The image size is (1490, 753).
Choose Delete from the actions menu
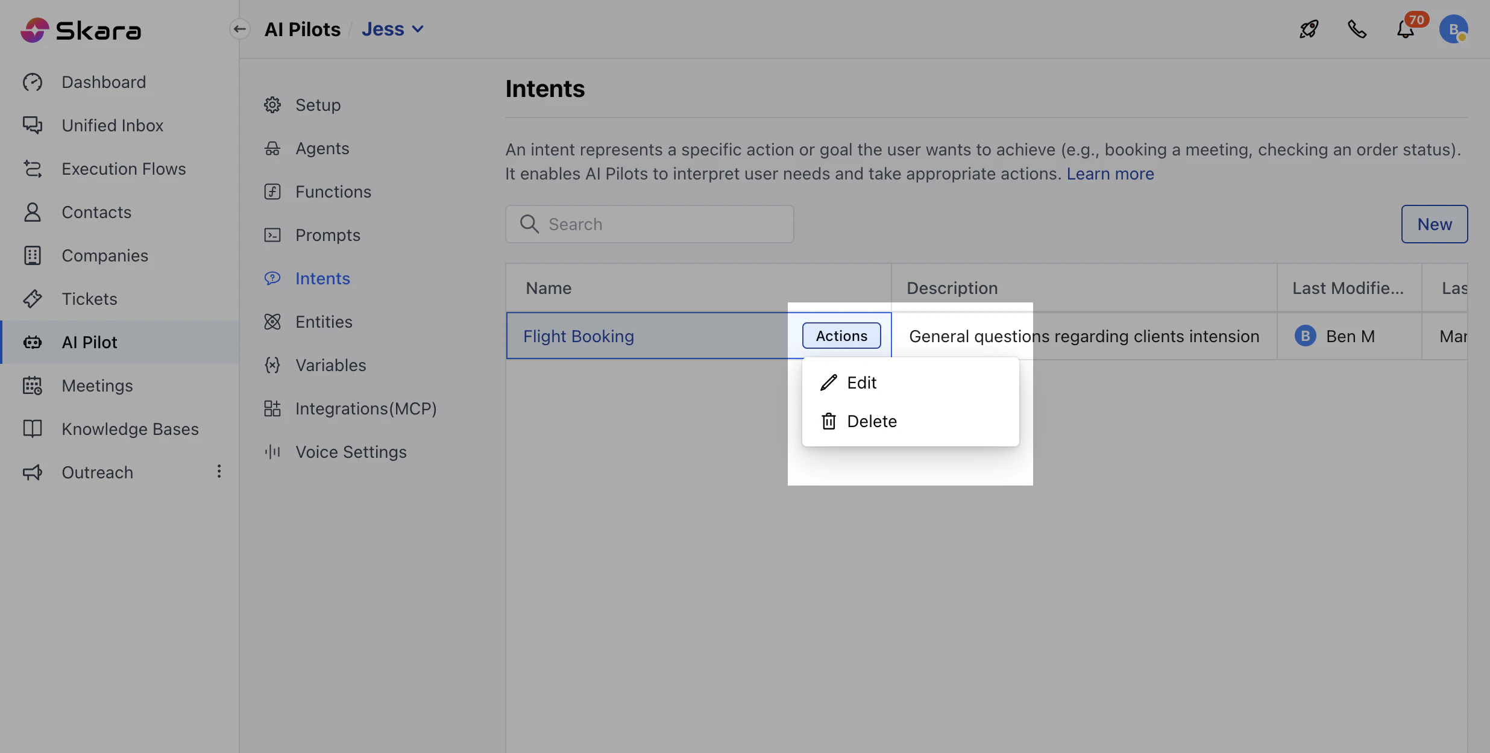point(910,421)
